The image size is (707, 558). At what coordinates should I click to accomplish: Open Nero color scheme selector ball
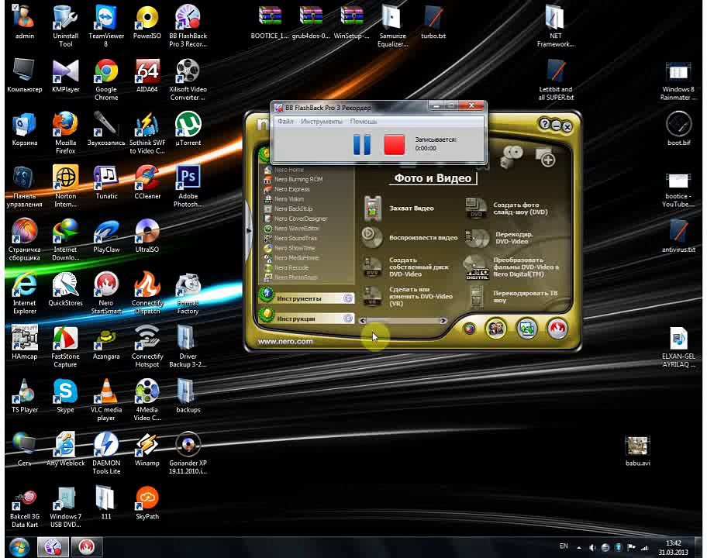pos(469,329)
